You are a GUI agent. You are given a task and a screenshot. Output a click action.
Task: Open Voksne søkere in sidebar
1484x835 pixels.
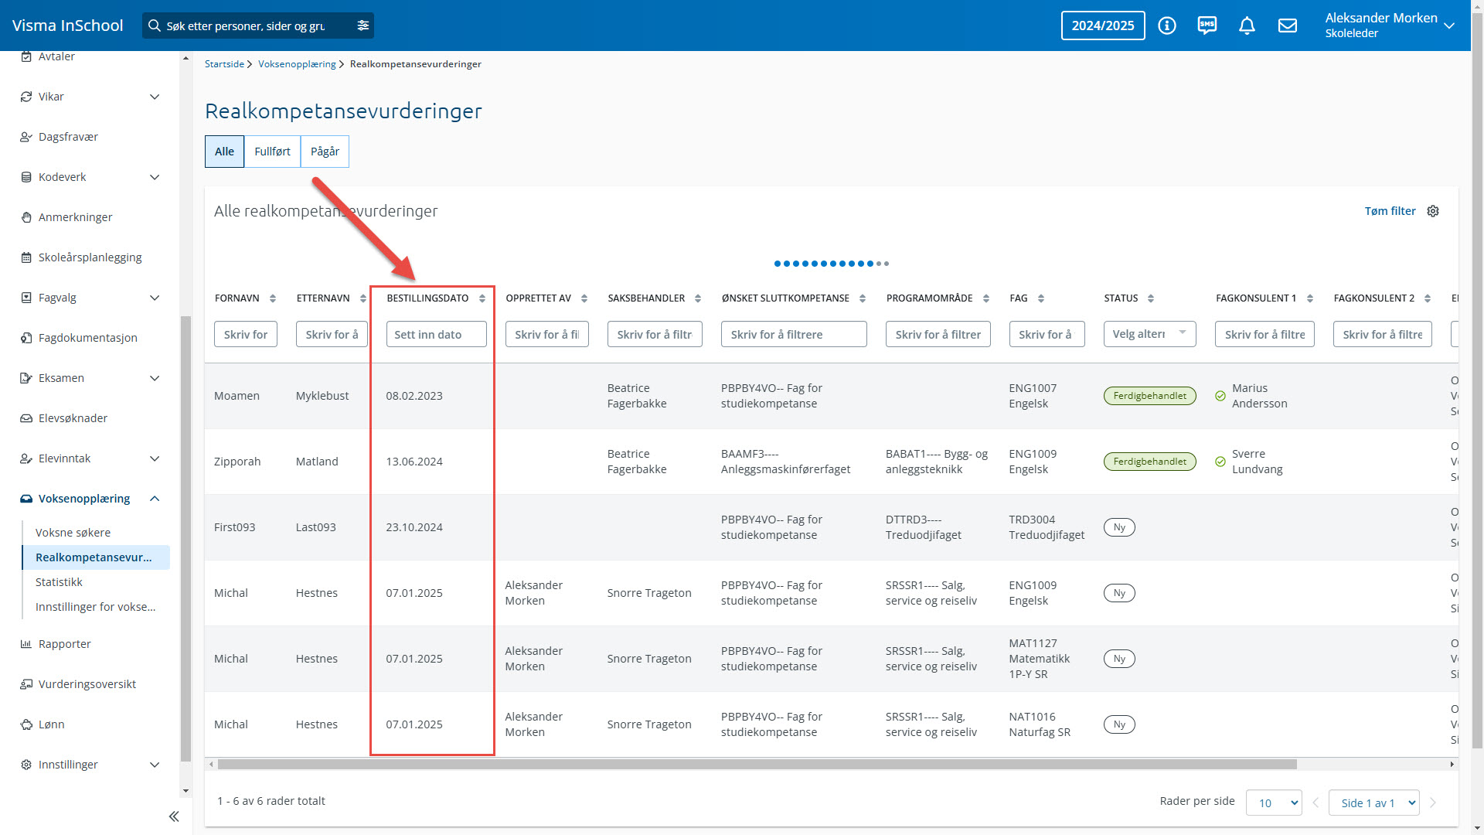[73, 533]
